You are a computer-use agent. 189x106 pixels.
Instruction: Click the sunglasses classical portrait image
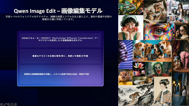pos(182,32)
